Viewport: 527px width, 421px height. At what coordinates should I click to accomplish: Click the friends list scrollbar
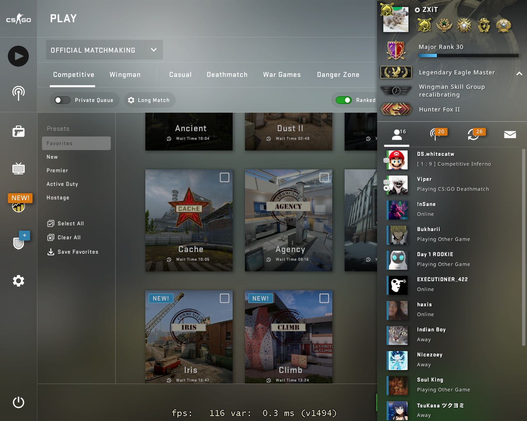click(524, 247)
